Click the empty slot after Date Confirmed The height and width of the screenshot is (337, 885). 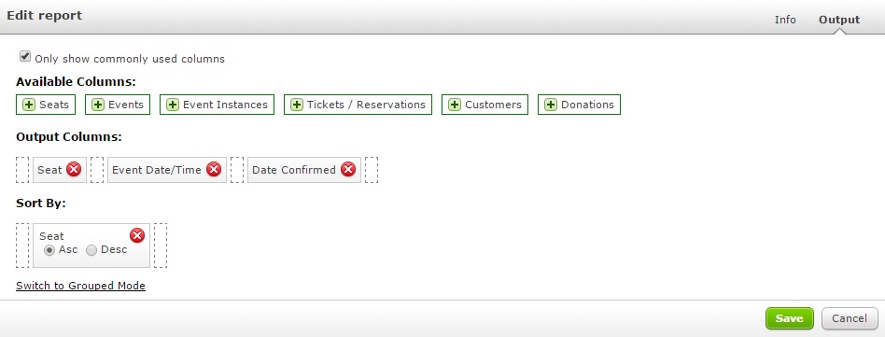pyautogui.click(x=372, y=170)
